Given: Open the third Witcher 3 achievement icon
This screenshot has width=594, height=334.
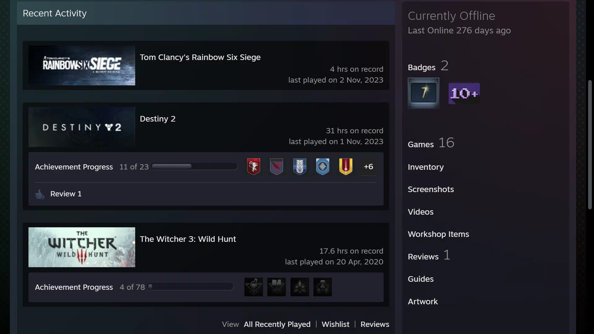Looking at the screenshot, I should click(300, 287).
